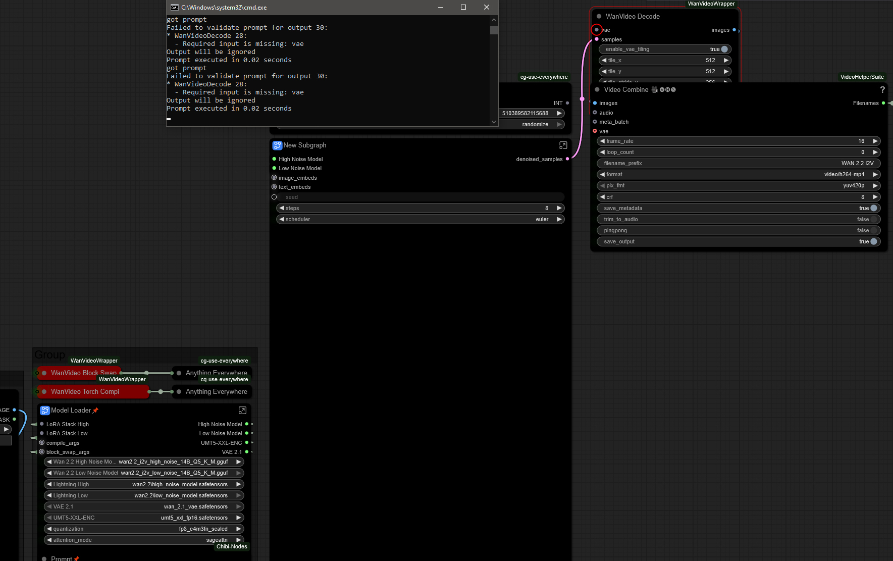The width and height of the screenshot is (893, 561).
Task: Open the UMT5-XXL-ENC selector umt5_xxl_fp16
Action: (x=144, y=518)
